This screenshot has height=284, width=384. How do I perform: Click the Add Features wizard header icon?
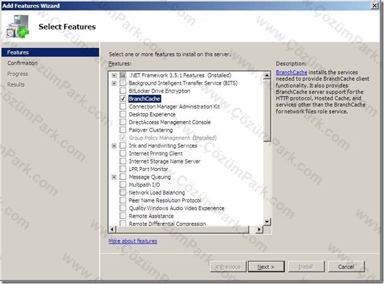[18, 27]
